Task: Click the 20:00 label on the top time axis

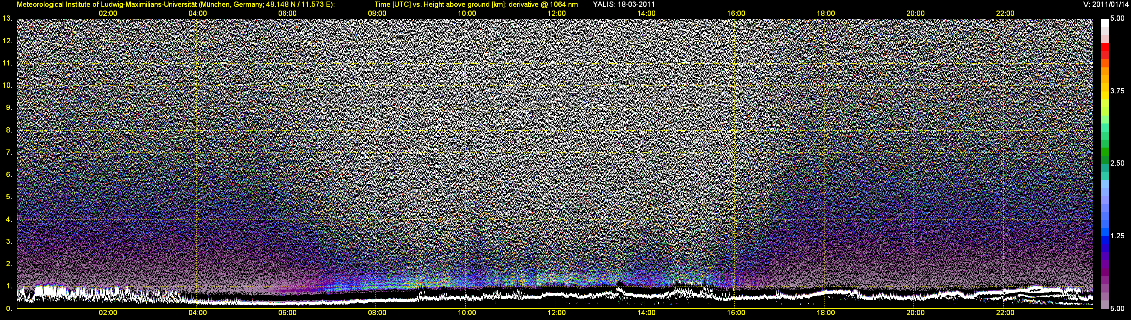Action: point(915,14)
